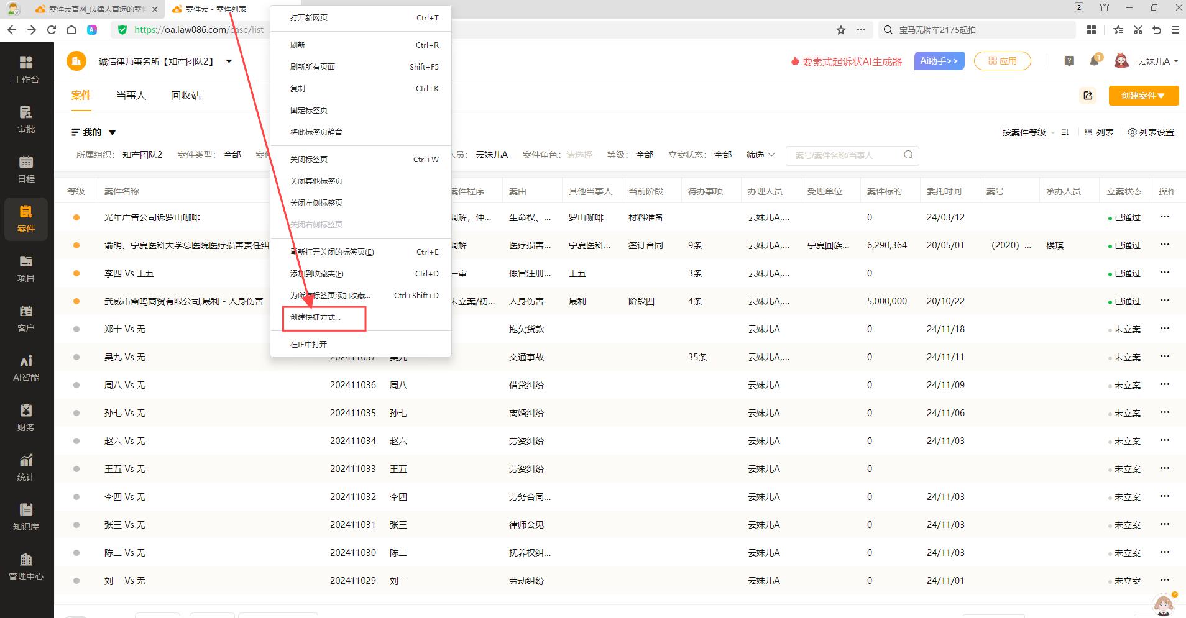The height and width of the screenshot is (618, 1186).
Task: Bookmark page with the star icon
Action: pyautogui.click(x=841, y=30)
